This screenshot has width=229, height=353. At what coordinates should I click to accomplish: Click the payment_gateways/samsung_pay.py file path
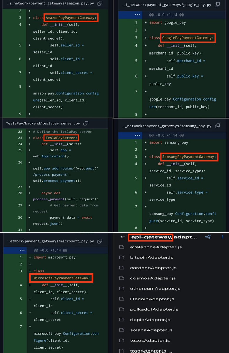[x=167, y=126]
